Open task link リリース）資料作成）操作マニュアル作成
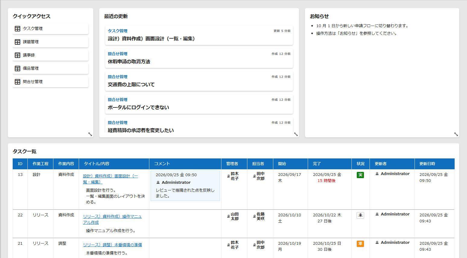Image resolution: width=467 pixels, height=258 pixels. click(x=112, y=219)
